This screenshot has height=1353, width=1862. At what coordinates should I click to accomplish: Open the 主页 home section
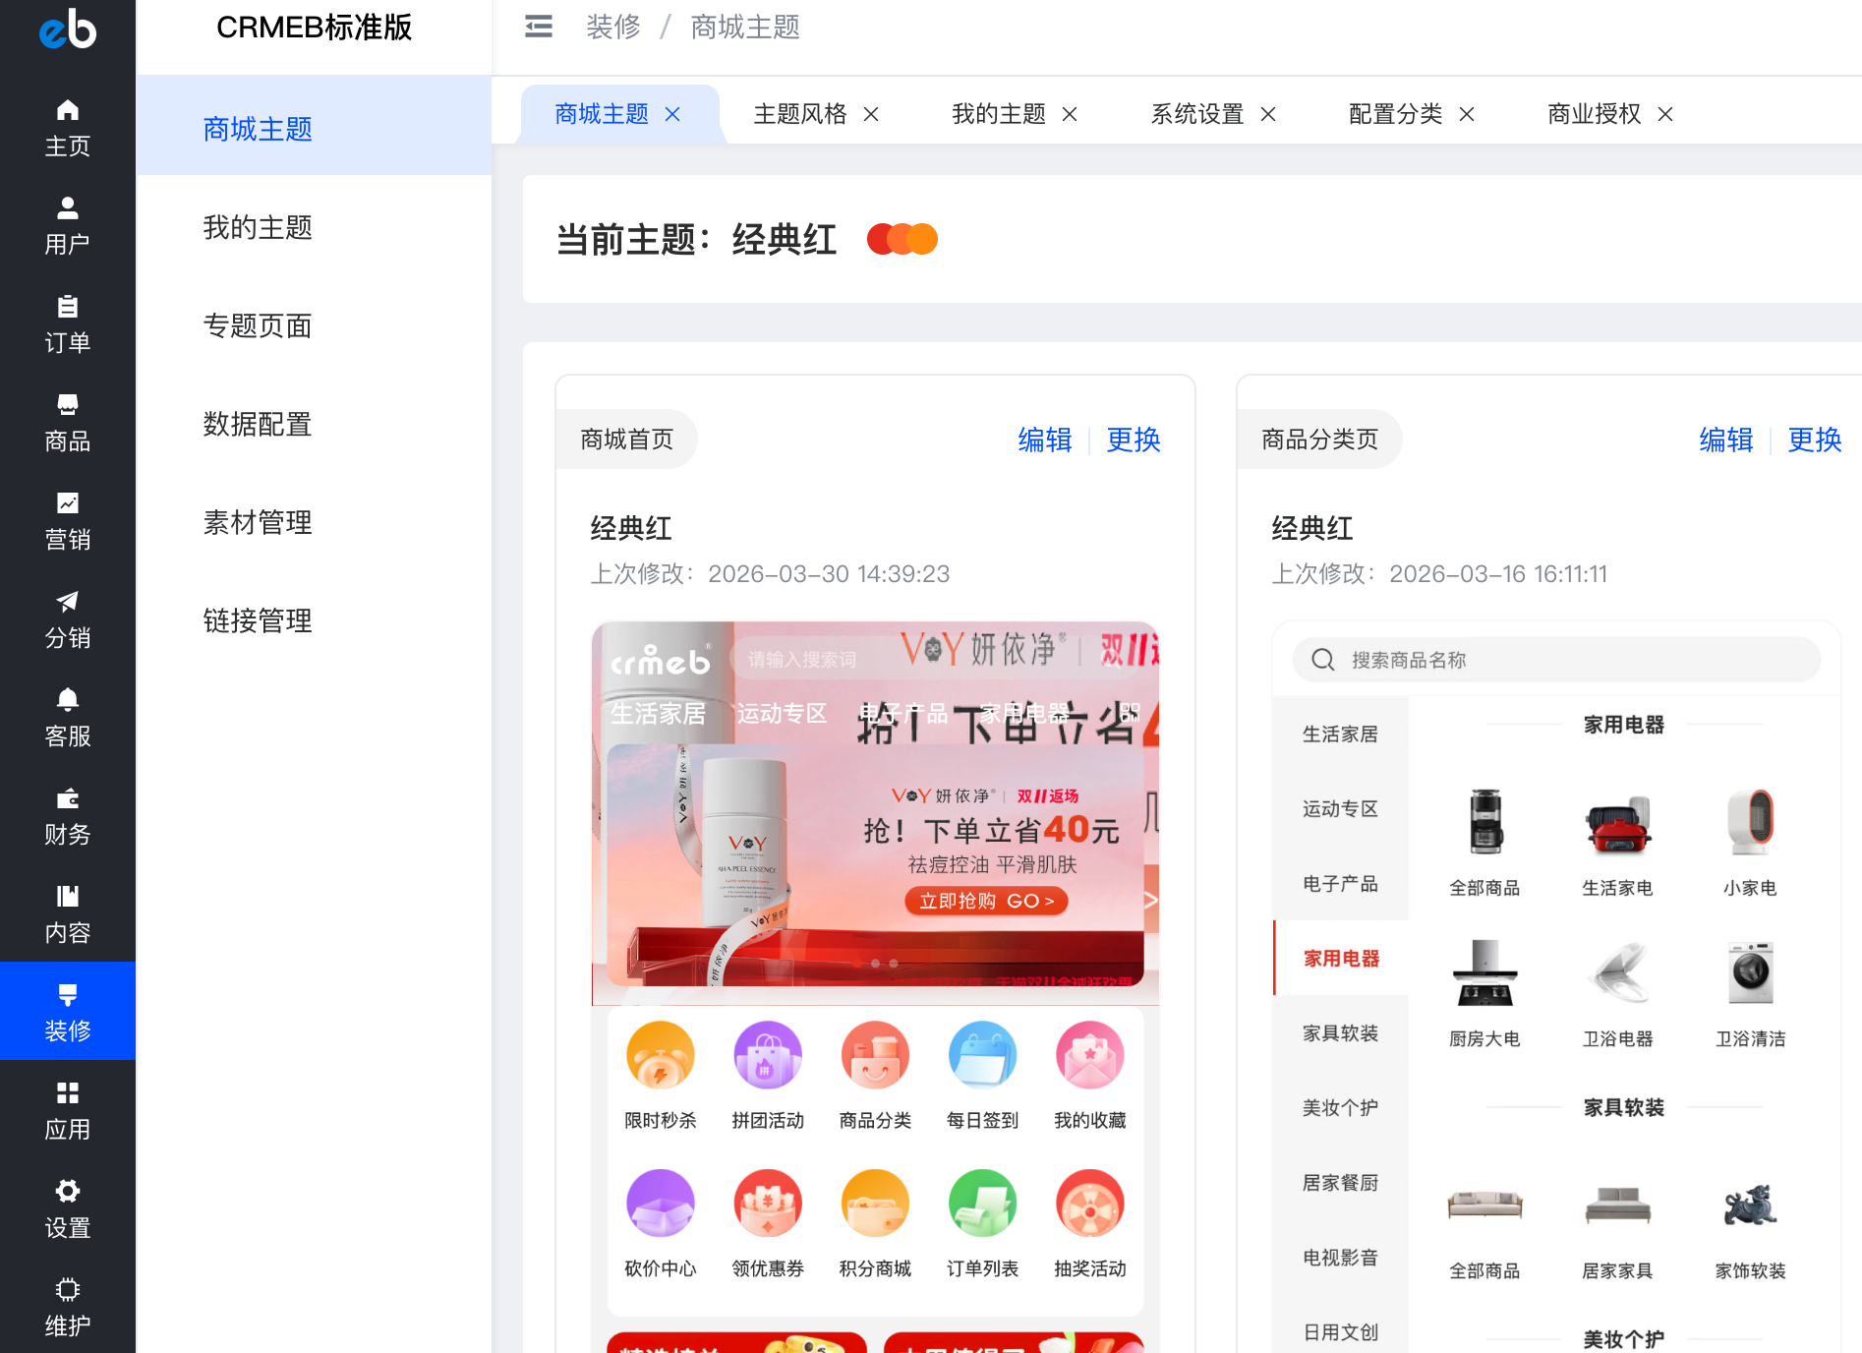[x=68, y=128]
